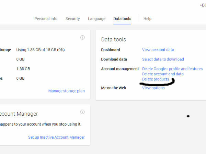Click the Delete account and data link

coord(163,74)
